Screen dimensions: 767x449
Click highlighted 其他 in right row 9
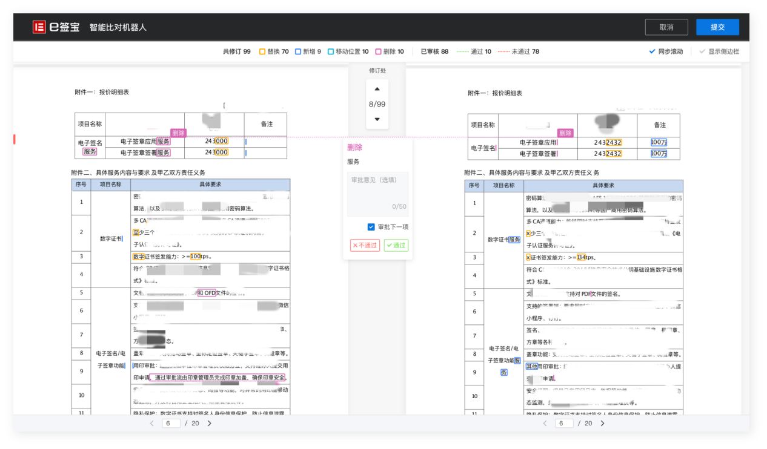pos(531,366)
